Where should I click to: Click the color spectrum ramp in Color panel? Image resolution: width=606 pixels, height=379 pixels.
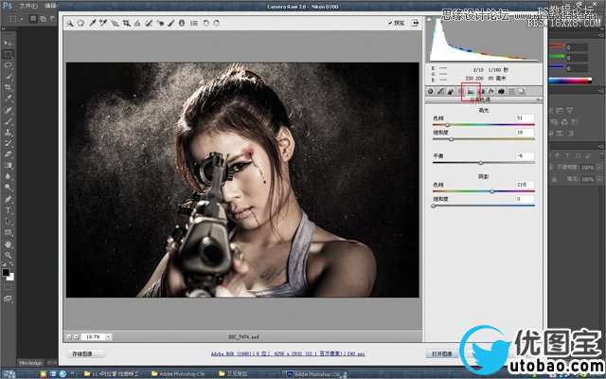(x=570, y=80)
